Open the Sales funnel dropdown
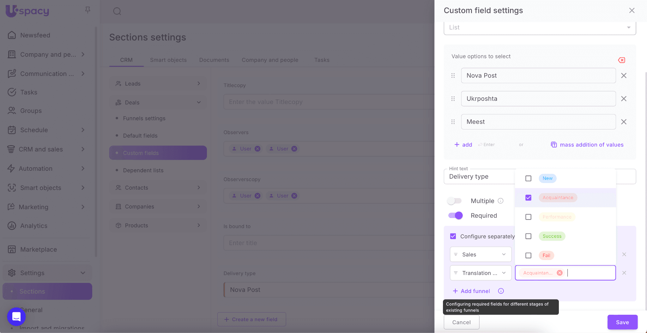This screenshot has width=647, height=333. click(x=481, y=255)
